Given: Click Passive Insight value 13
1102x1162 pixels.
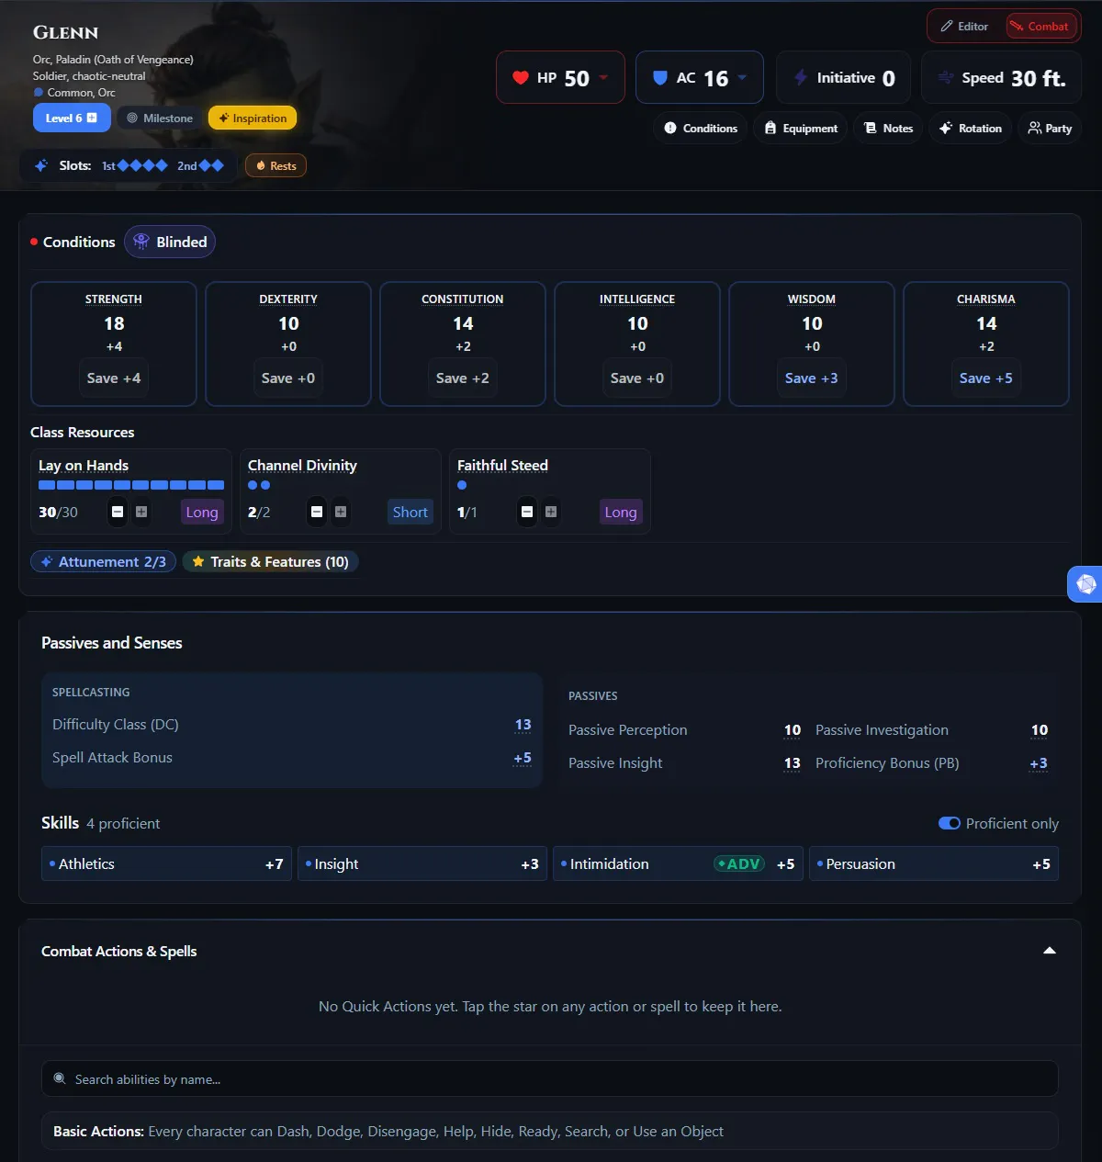Looking at the screenshot, I should (x=793, y=763).
